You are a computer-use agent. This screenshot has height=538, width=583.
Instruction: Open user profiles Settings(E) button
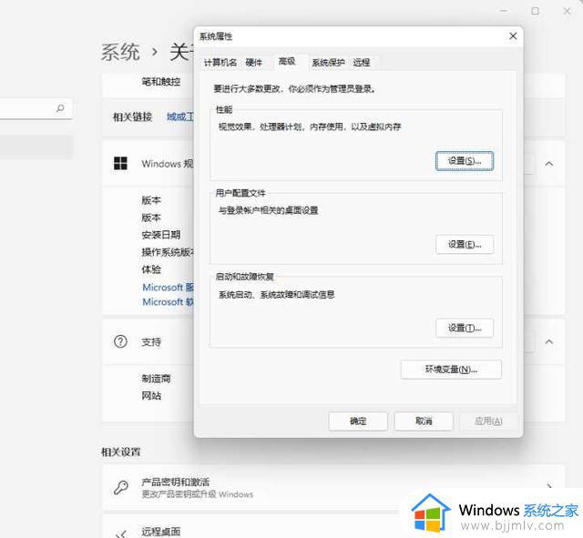point(465,245)
